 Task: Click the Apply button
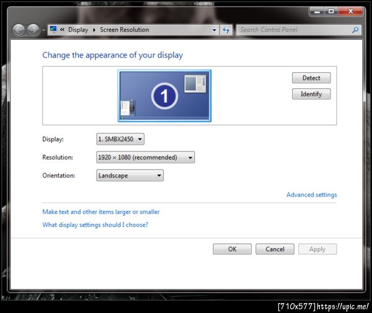pyautogui.click(x=317, y=249)
